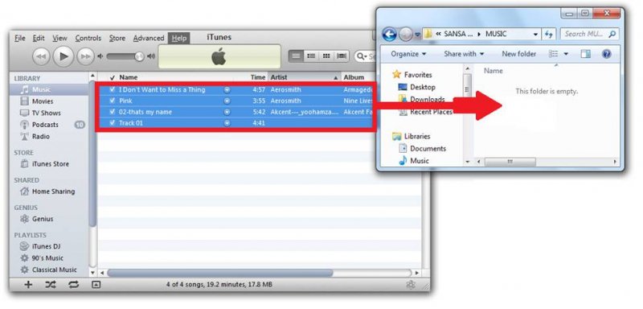This screenshot has height=309, width=643.
Task: Toggle shuffle in iTunes bottom bar
Action: (51, 284)
